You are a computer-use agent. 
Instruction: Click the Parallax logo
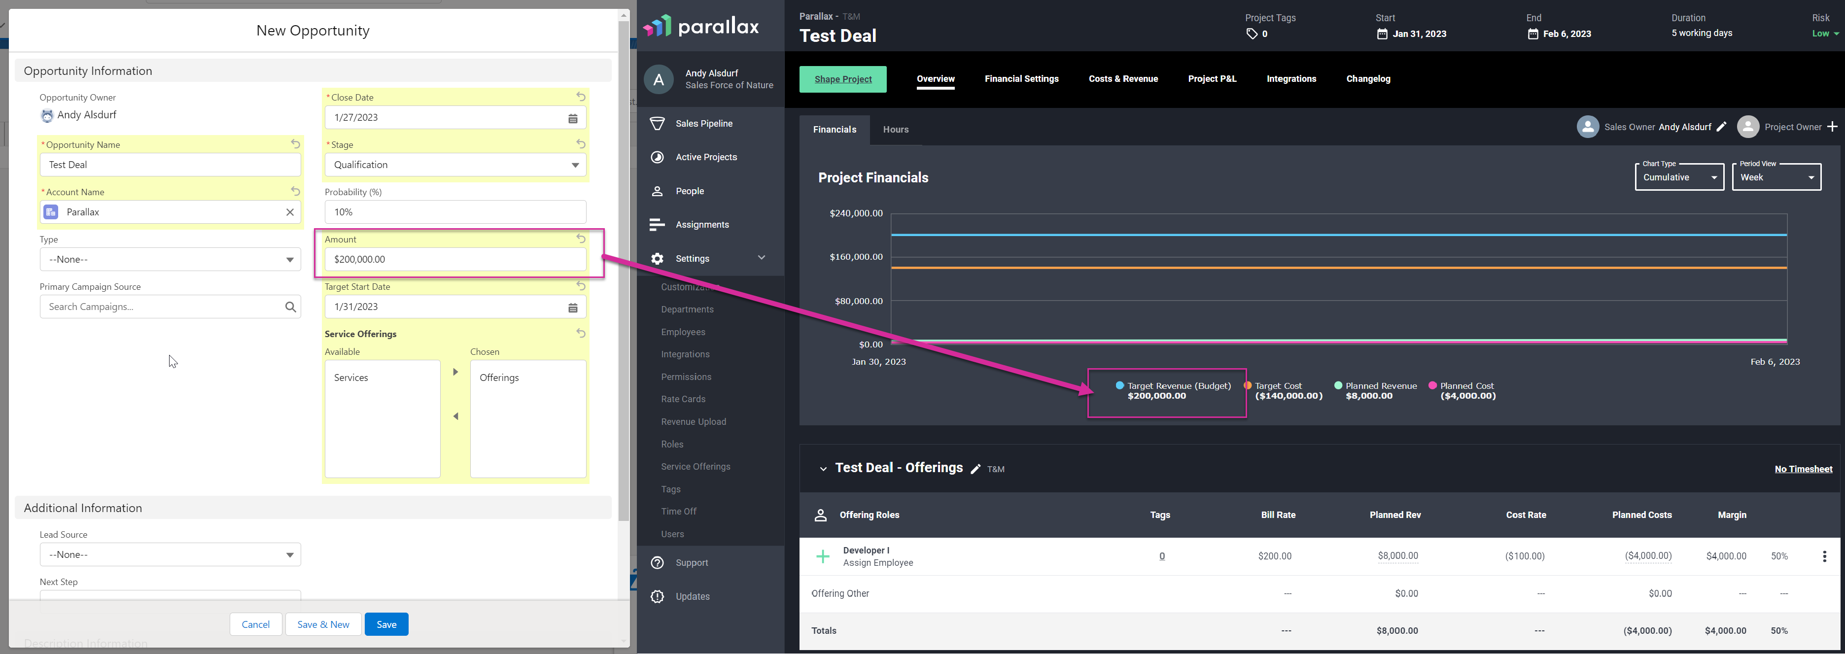700,27
